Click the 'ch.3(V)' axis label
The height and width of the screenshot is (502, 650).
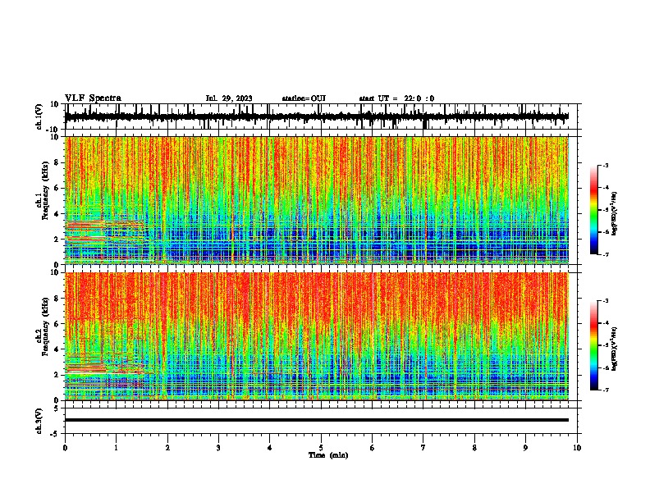tap(39, 421)
